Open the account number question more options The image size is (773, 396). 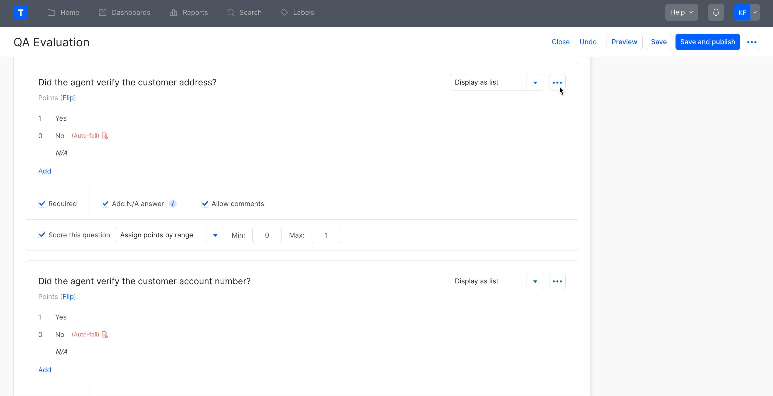(x=557, y=281)
